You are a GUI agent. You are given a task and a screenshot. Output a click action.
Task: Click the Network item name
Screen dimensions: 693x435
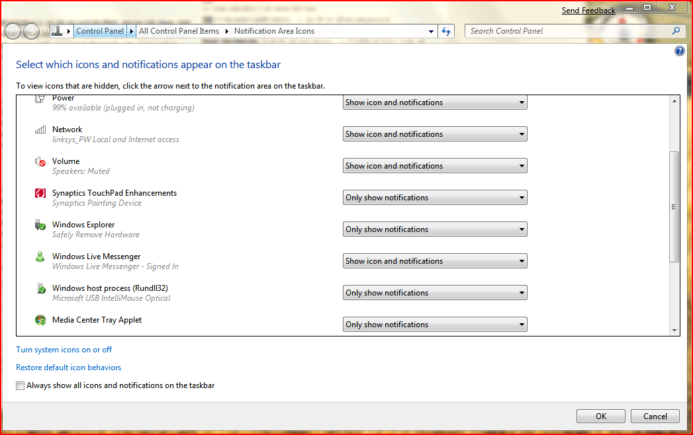[x=67, y=130]
